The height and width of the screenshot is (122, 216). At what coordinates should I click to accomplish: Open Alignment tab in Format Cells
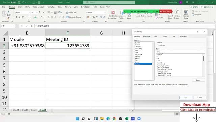tap(146, 37)
